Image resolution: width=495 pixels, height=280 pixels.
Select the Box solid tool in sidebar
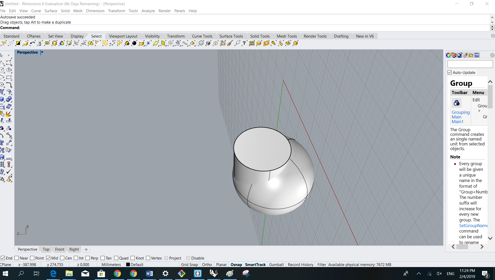coord(2,99)
